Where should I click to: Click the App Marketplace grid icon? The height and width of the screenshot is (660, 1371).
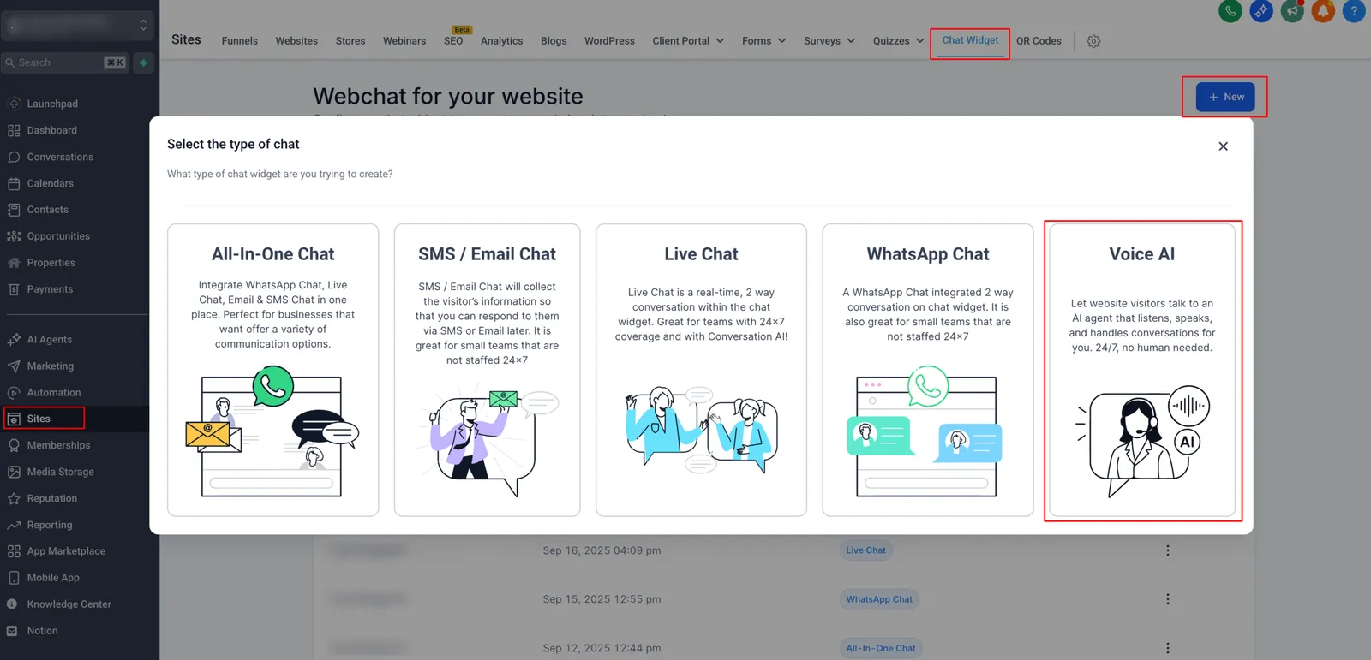(x=14, y=551)
